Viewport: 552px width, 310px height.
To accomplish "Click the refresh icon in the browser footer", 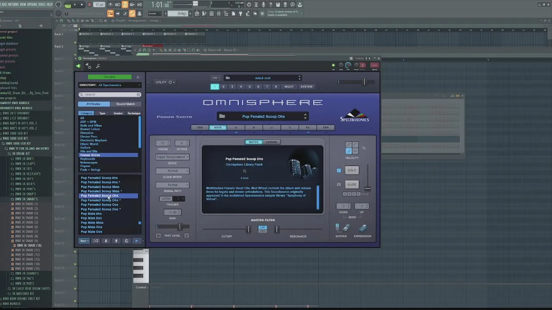I will pyautogui.click(x=126, y=241).
